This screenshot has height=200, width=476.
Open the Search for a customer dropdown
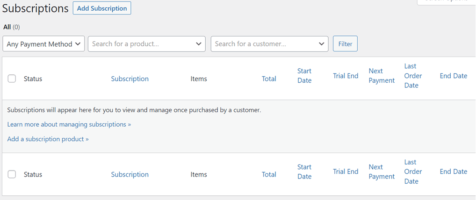[270, 44]
